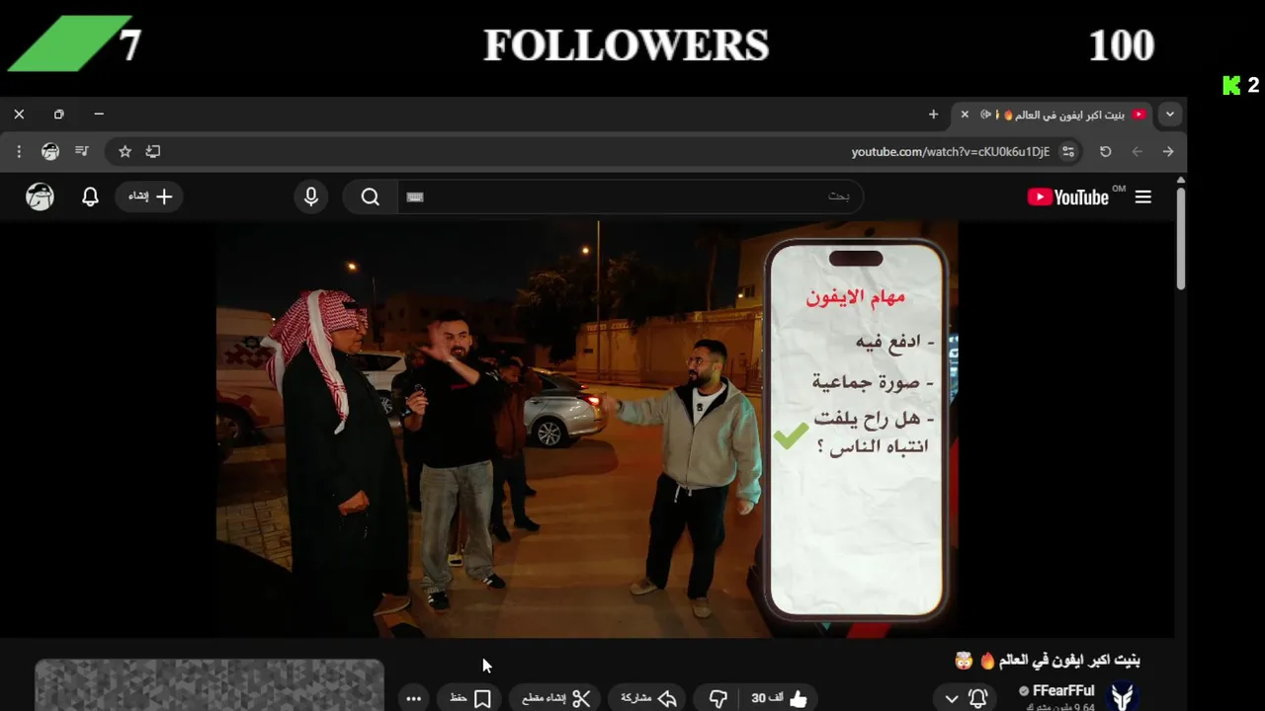Open FFearFFul channel avatar
1265x711 pixels.
coord(1122,696)
